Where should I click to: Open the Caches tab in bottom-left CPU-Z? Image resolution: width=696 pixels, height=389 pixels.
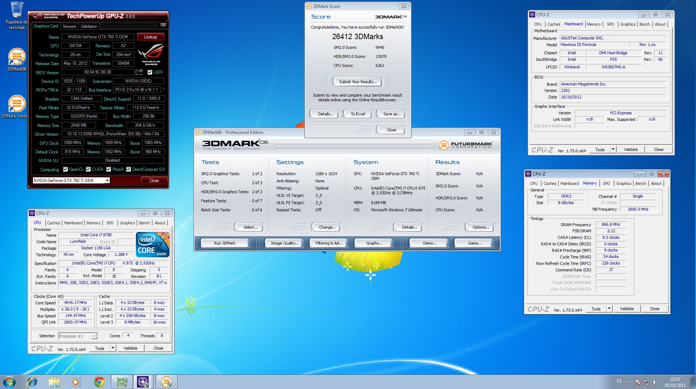(54, 223)
